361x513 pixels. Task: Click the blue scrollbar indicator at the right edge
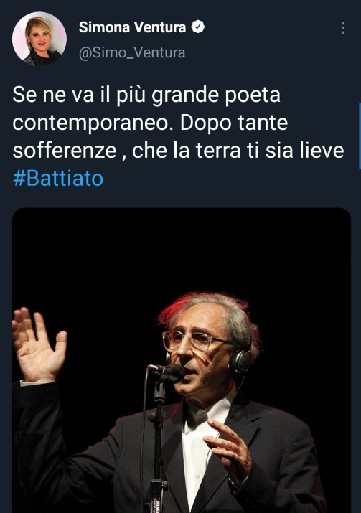(360, 136)
